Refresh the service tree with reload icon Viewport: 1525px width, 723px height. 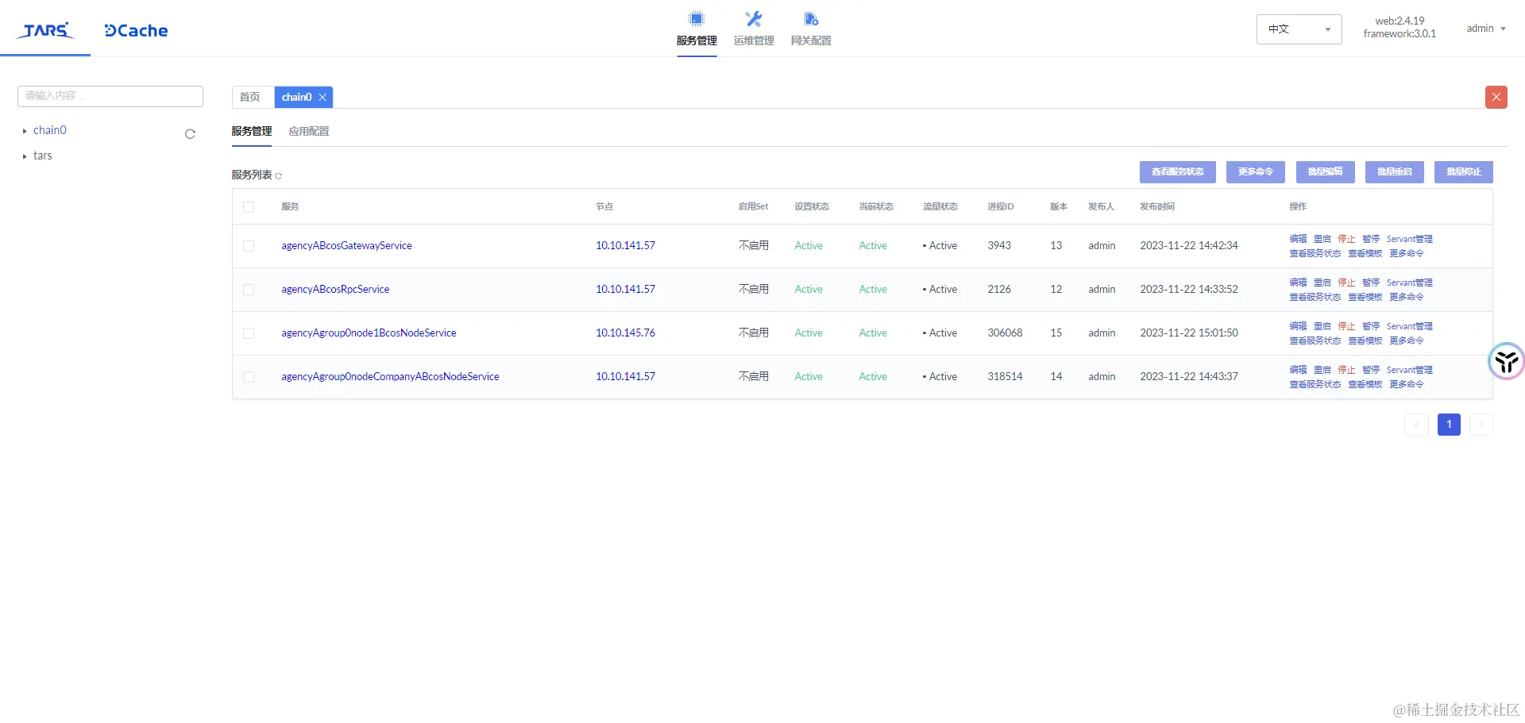click(x=190, y=134)
